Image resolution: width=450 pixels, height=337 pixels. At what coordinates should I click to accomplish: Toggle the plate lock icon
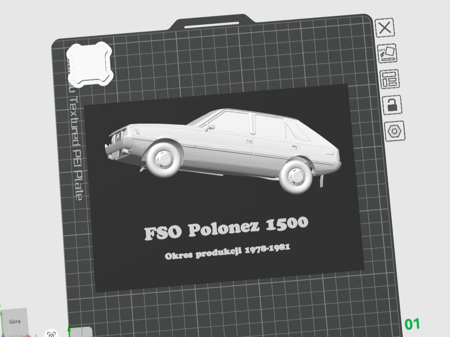tap(392, 105)
